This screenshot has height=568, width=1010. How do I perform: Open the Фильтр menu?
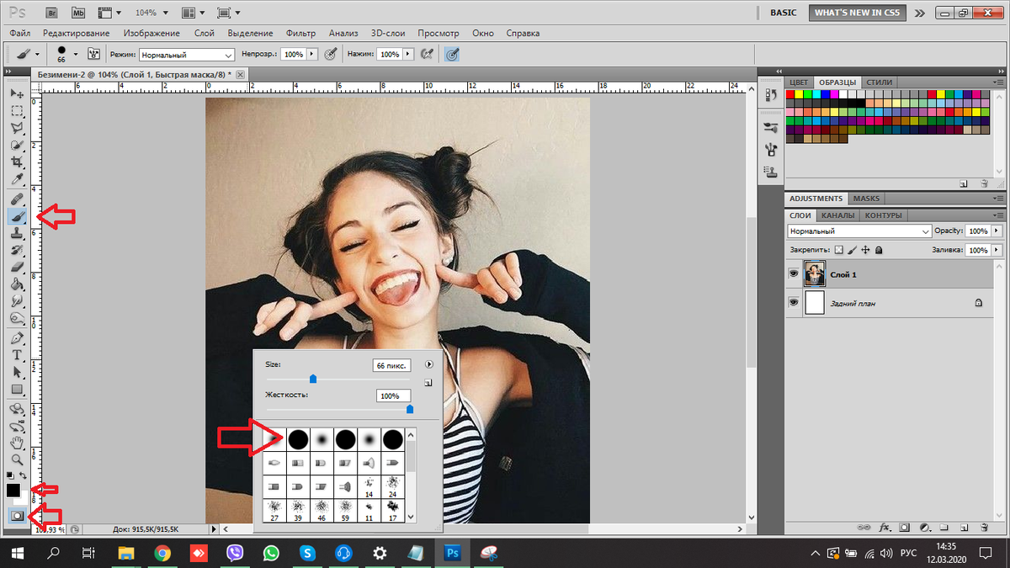(300, 33)
